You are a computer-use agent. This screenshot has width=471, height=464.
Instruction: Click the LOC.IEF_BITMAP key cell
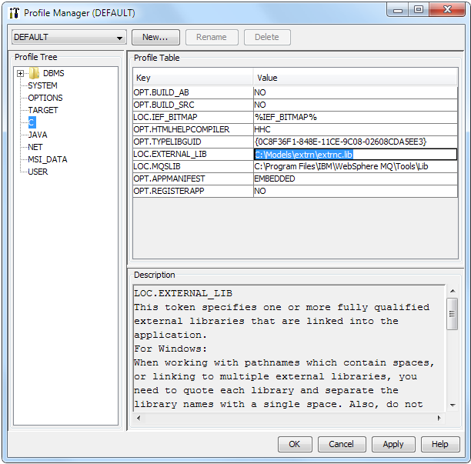click(193, 117)
